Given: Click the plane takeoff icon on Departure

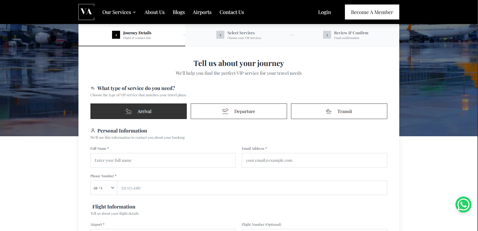Looking at the screenshot, I should click(x=225, y=111).
